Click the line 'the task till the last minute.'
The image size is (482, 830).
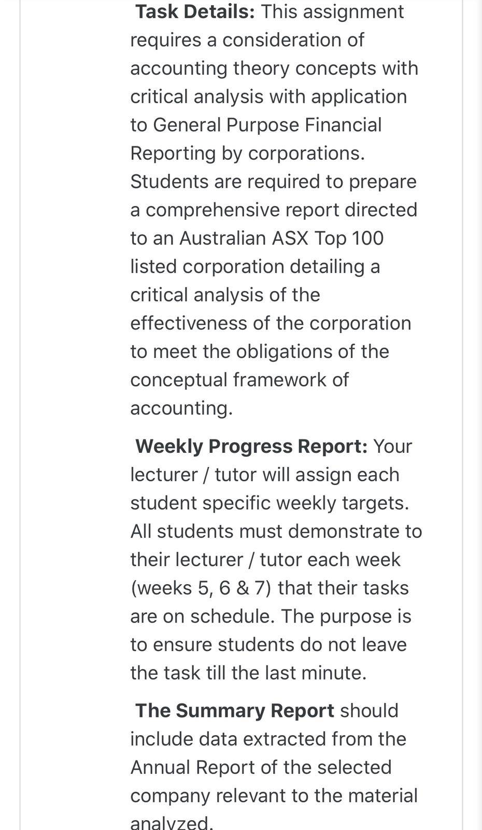(x=248, y=673)
